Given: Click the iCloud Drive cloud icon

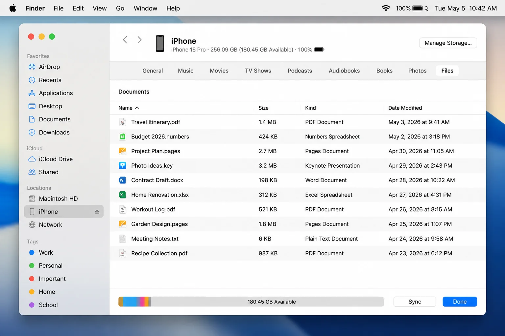Looking at the screenshot, I should 32,159.
